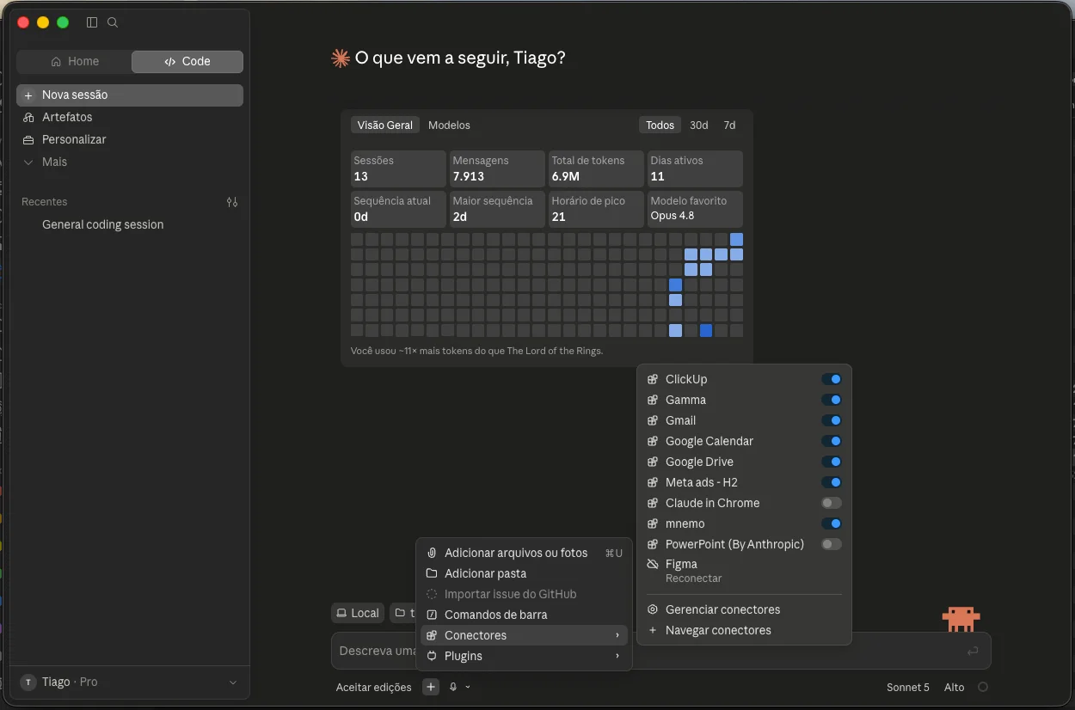1075x710 pixels.
Task: Disable the Gamma connector toggle
Action: tap(831, 400)
